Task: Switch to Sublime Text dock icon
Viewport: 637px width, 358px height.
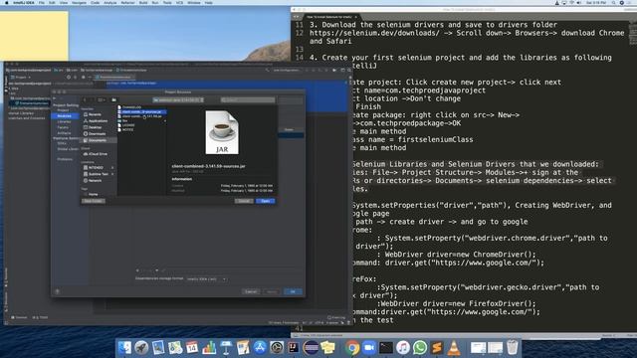Action: (x=437, y=348)
